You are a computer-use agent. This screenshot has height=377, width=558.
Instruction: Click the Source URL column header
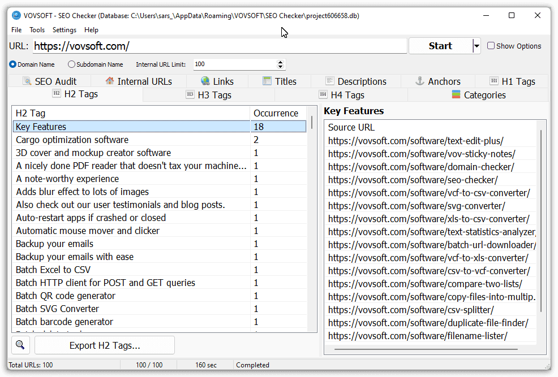431,127
